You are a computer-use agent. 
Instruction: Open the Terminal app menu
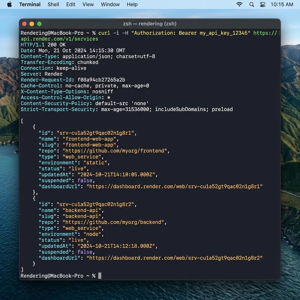30,4
